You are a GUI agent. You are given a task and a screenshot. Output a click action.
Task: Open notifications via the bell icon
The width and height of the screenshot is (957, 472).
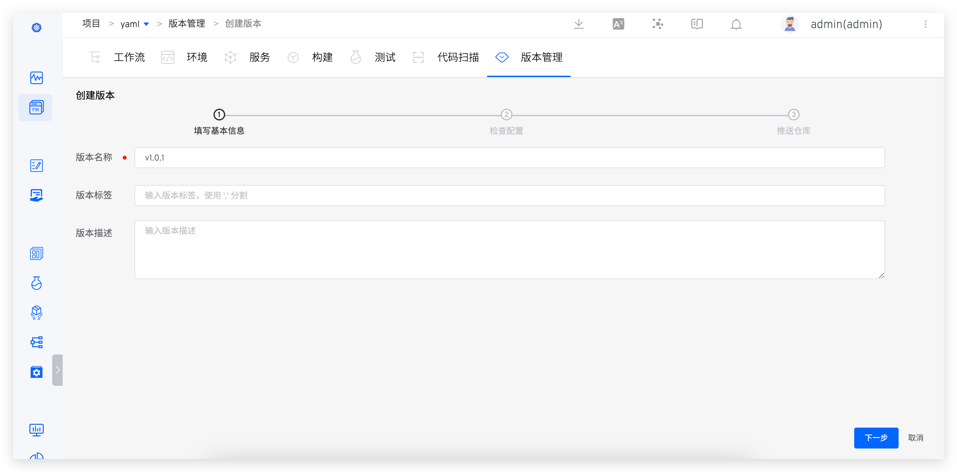point(736,24)
